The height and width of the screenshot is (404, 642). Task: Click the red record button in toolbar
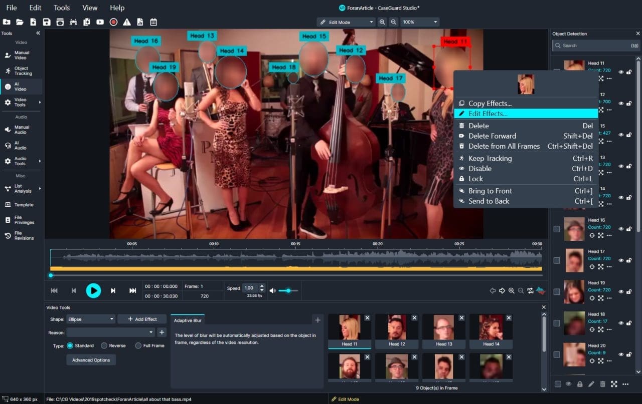pyautogui.click(x=113, y=22)
